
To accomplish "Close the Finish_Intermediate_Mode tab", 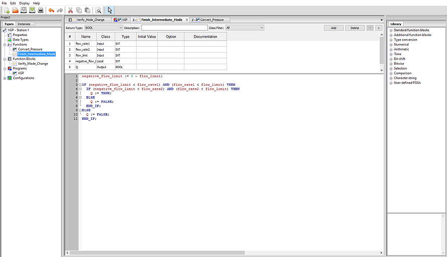I will click(187, 20).
